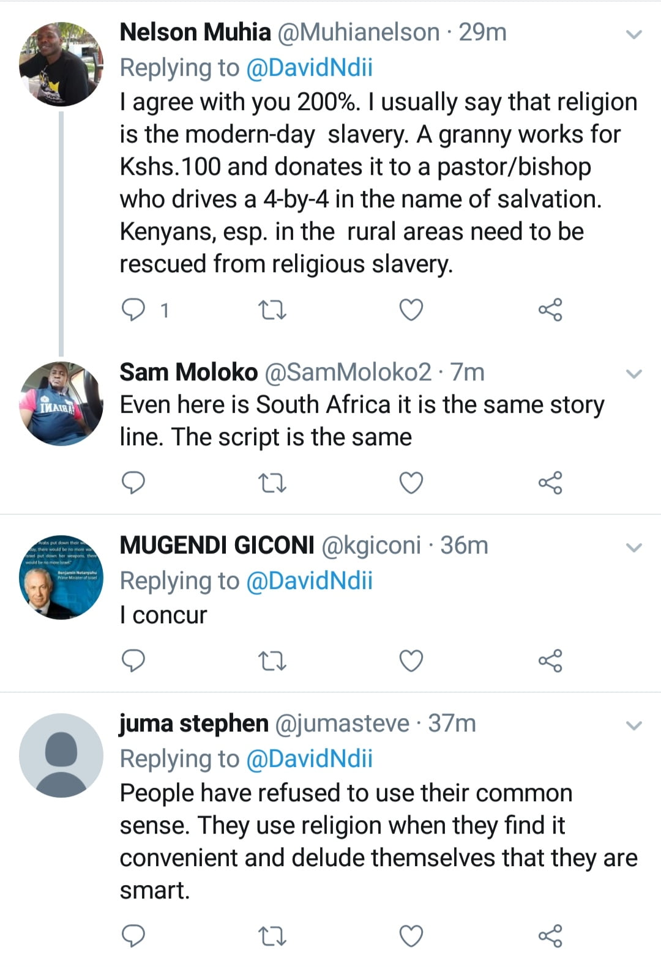Share Sam Moloko's tweet
Screen dimensions: 661x967
coord(550,483)
